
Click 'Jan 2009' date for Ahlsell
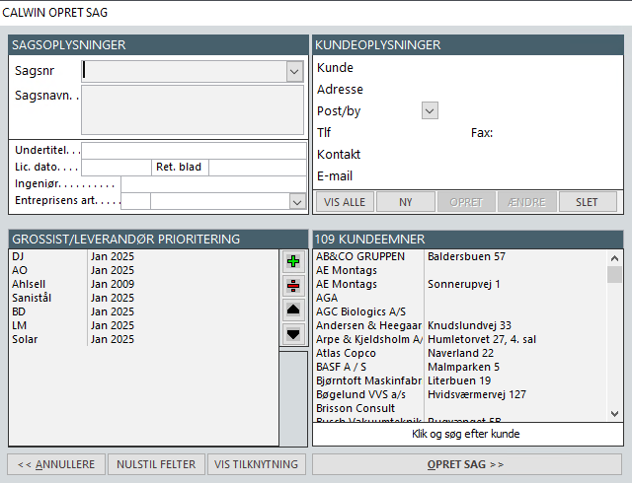[x=113, y=284]
